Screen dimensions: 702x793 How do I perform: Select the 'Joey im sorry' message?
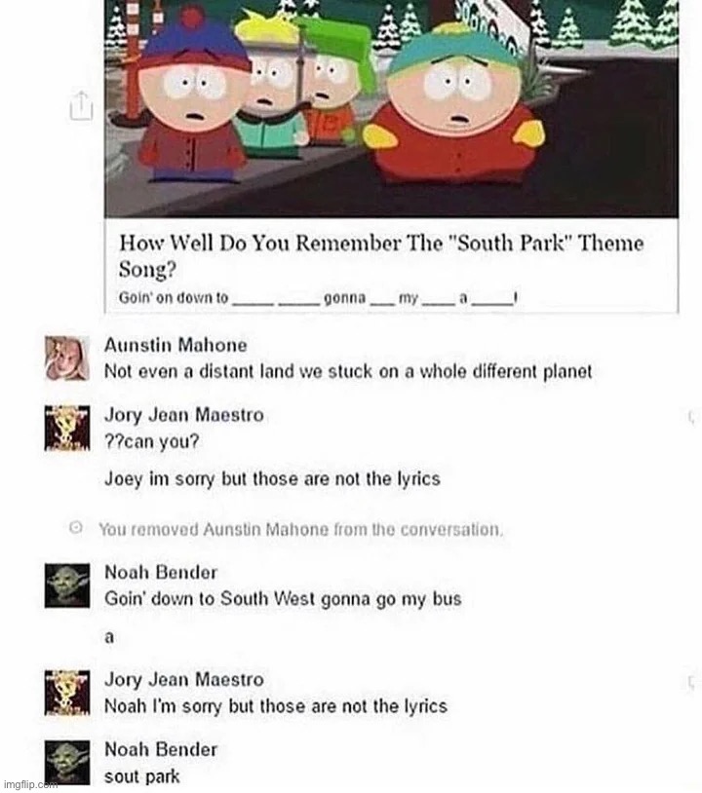272,478
